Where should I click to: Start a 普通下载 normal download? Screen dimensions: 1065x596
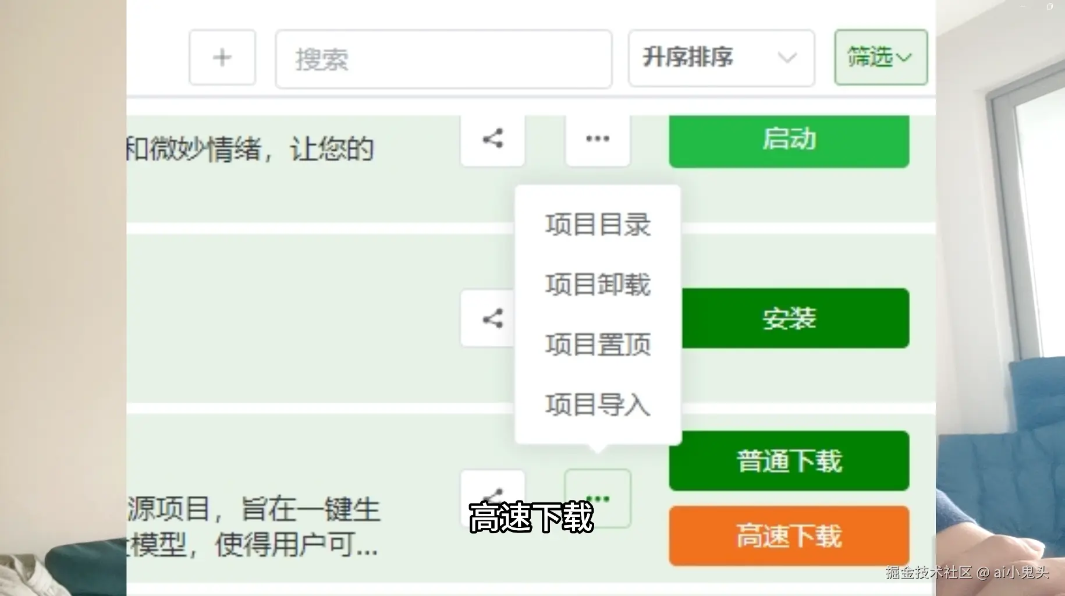[x=789, y=460]
